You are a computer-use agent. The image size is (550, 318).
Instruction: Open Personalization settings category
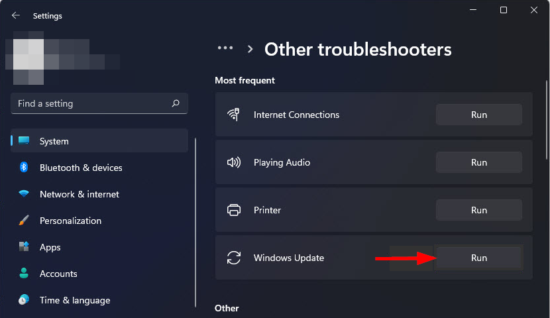point(70,221)
